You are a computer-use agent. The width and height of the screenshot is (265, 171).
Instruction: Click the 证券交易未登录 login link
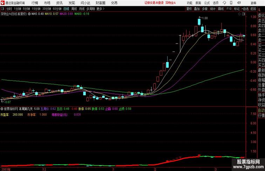[154, 3]
